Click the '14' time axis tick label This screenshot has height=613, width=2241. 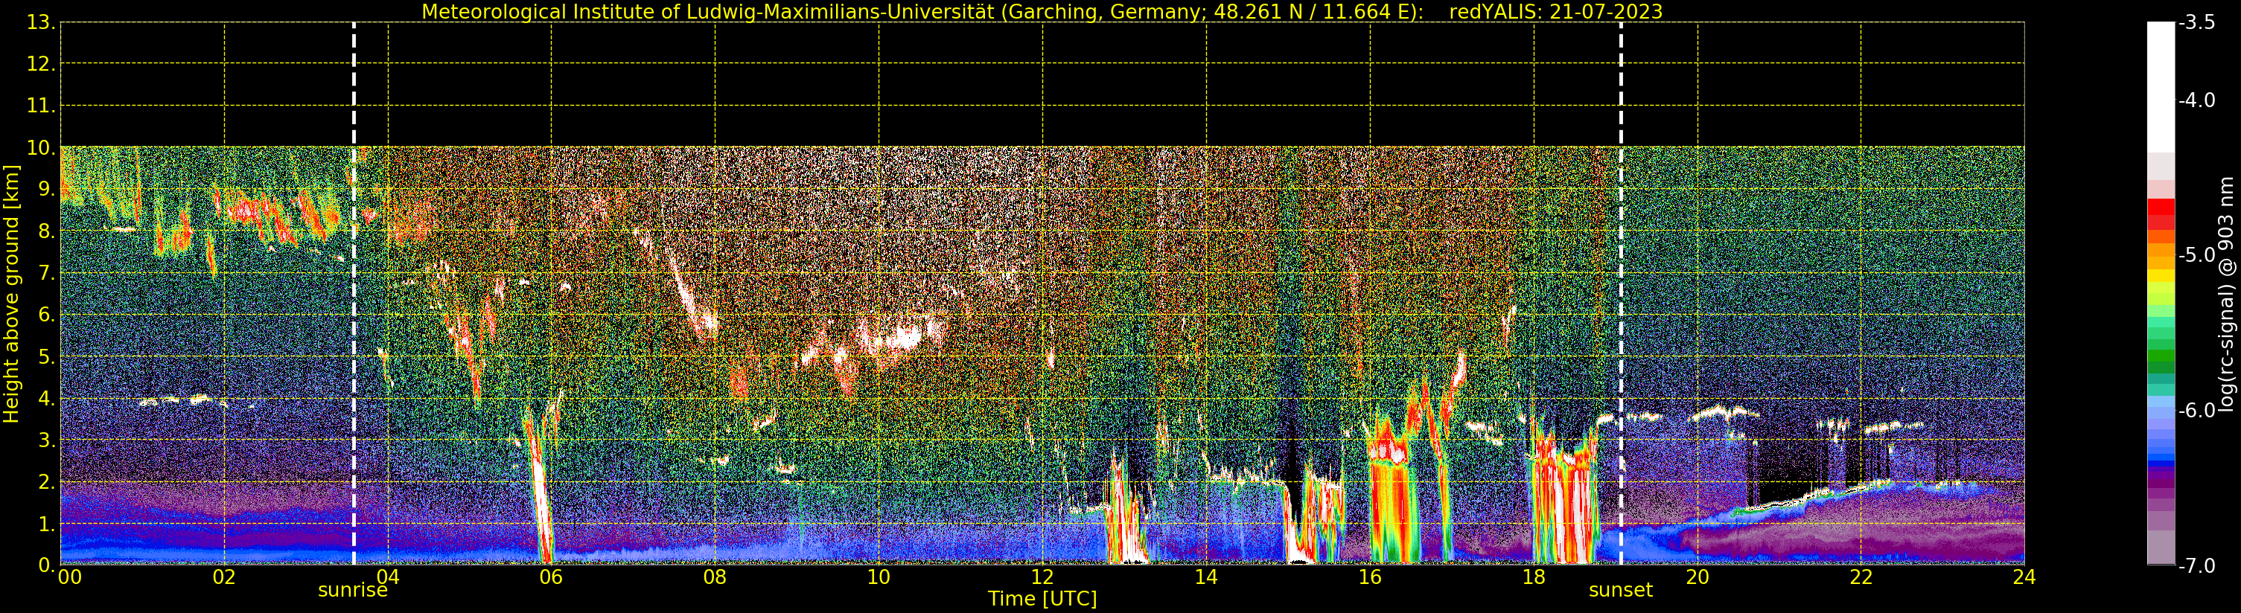coord(1206,577)
